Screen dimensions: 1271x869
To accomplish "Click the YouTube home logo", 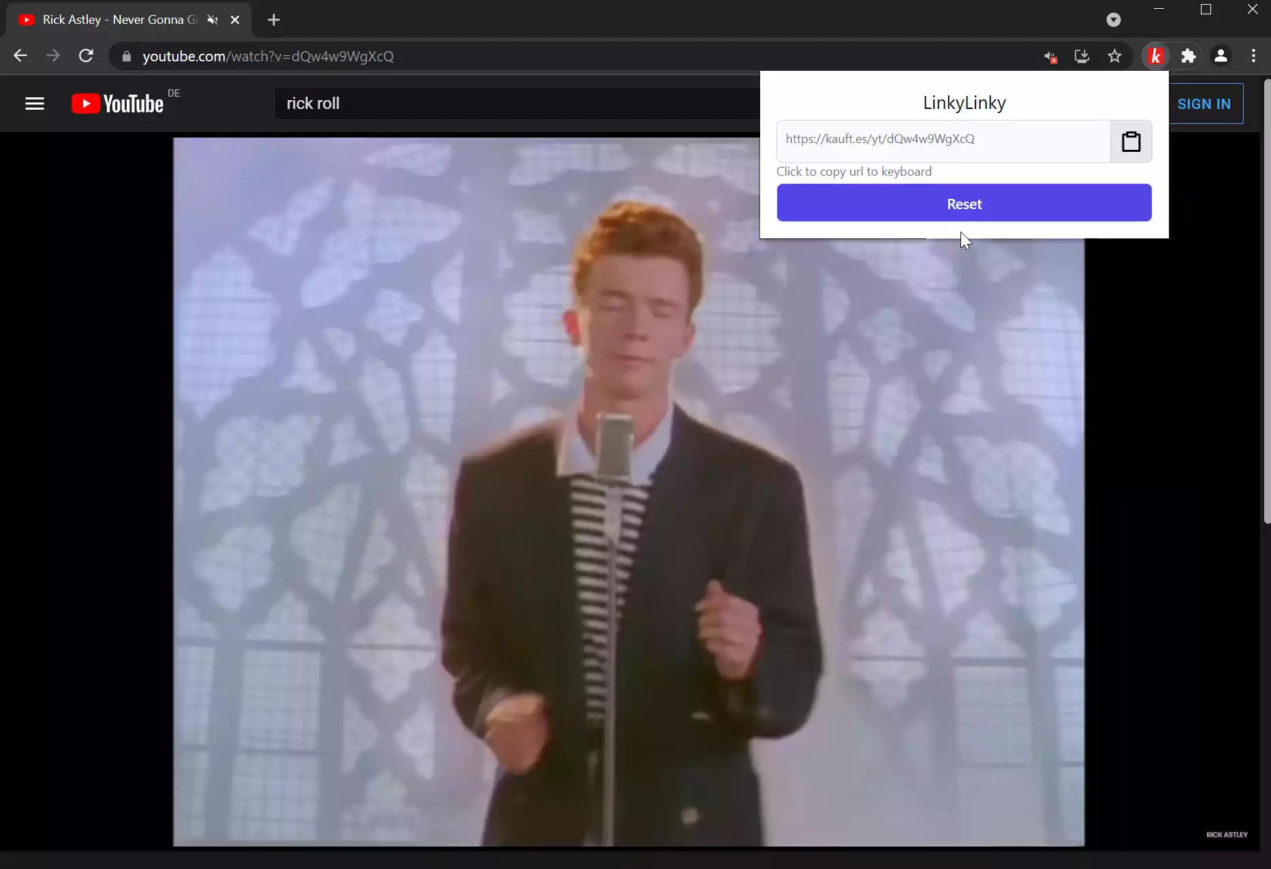I will tap(118, 104).
